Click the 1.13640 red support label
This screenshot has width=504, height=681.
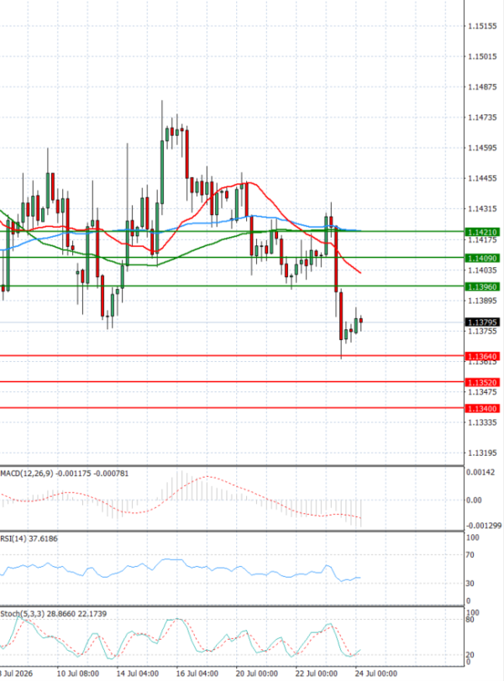tap(482, 357)
